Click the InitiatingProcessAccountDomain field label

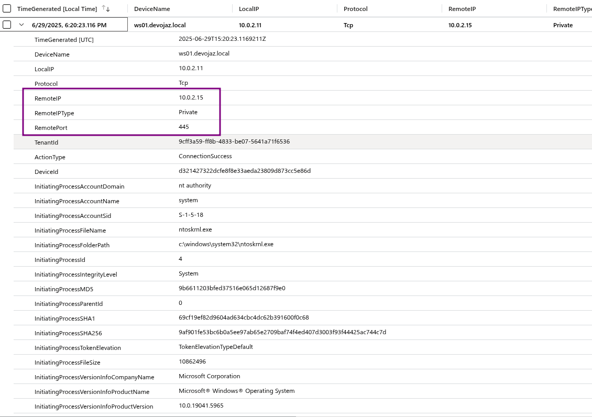[79, 186]
